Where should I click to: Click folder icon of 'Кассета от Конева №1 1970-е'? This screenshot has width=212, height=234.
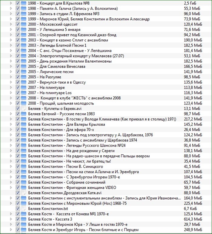coord(24,214)
